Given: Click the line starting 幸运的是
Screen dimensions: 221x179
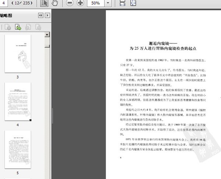Looking at the screenshot, I should 166,90.
